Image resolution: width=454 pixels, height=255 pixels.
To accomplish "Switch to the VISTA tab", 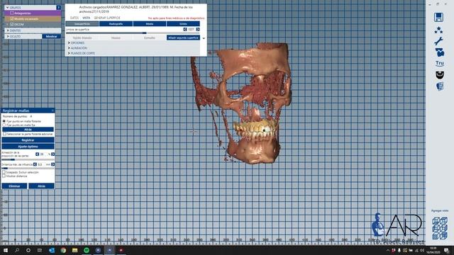I will click(87, 18).
